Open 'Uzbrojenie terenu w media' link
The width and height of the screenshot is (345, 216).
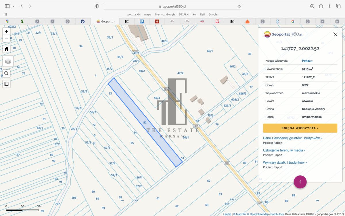(x=284, y=150)
